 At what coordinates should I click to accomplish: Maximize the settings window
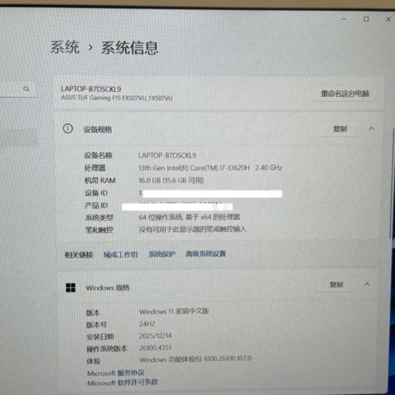click(x=366, y=19)
